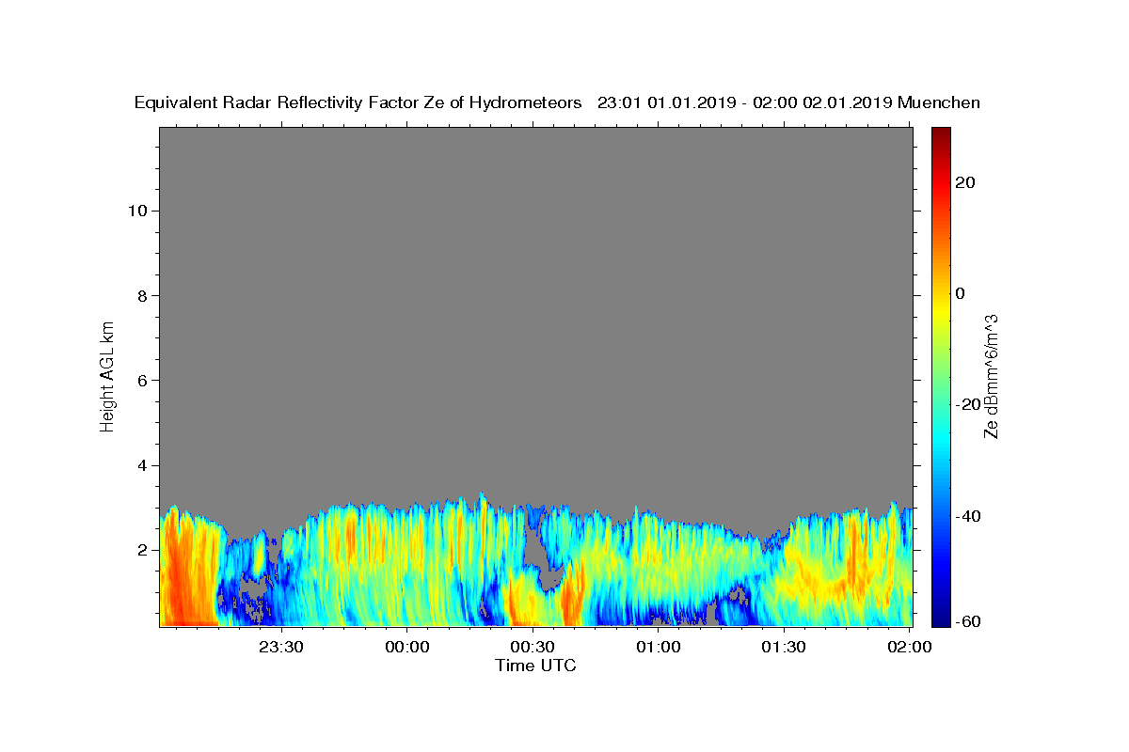The height and width of the screenshot is (752, 1129).
Task: Click the dark blue bottom of the colorbar
Action: pos(940,618)
